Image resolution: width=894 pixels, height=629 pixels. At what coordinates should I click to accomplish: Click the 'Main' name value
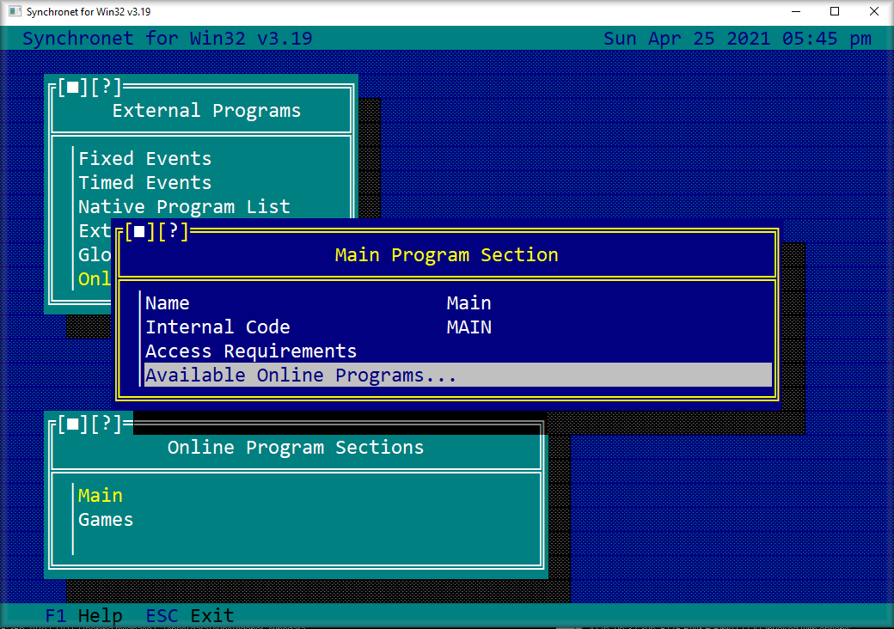click(468, 303)
